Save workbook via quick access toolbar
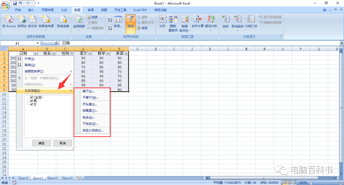 coord(15,3)
